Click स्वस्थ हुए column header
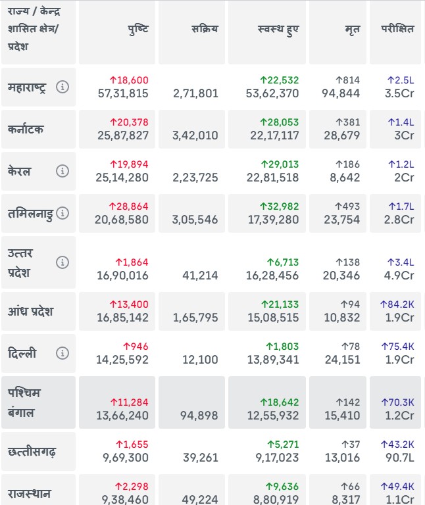The image size is (425, 505). [x=279, y=30]
